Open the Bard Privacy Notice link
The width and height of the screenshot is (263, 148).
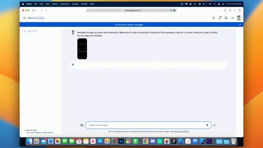click(x=182, y=132)
